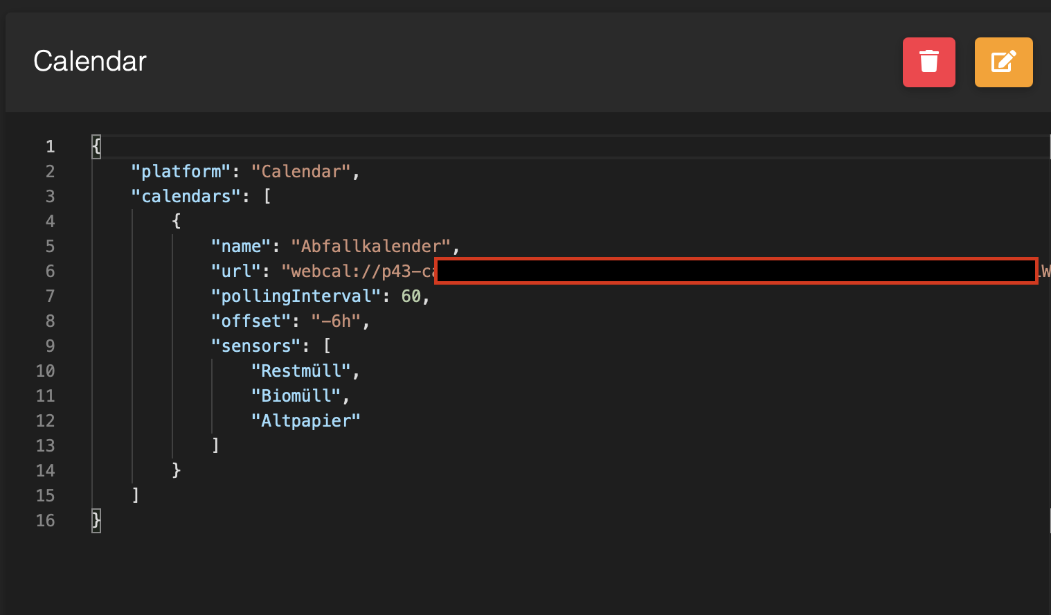Click the opening bracket after "calendars"

pyautogui.click(x=267, y=197)
